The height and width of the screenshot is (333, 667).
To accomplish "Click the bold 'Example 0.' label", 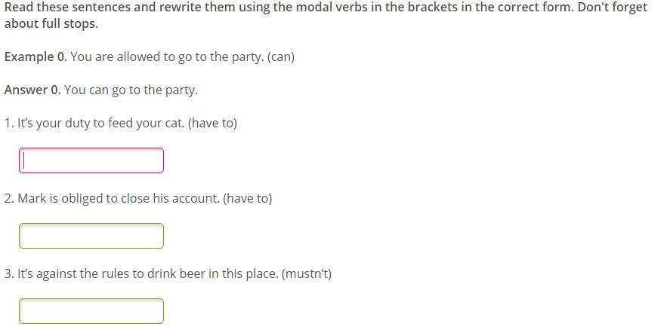I will 36,57.
